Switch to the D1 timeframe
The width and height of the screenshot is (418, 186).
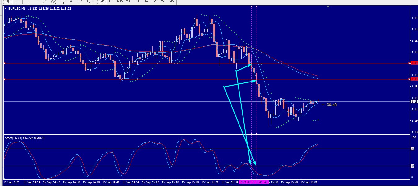click(154, 2)
